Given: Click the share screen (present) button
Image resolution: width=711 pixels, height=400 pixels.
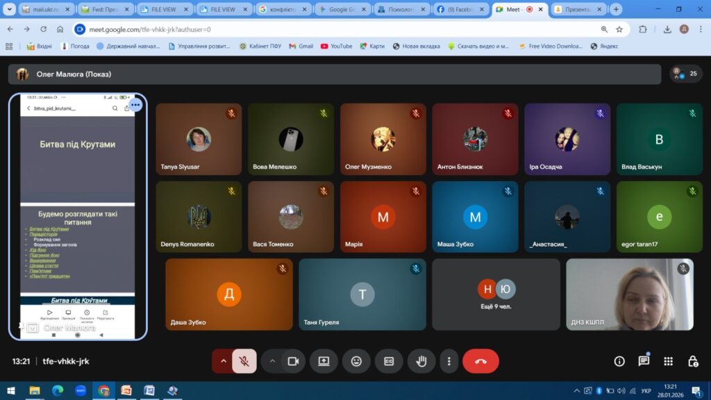Looking at the screenshot, I should coord(324,361).
